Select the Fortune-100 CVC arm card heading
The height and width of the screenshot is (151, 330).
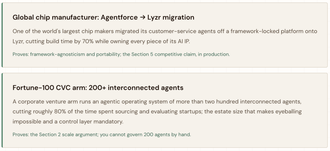click(x=98, y=88)
